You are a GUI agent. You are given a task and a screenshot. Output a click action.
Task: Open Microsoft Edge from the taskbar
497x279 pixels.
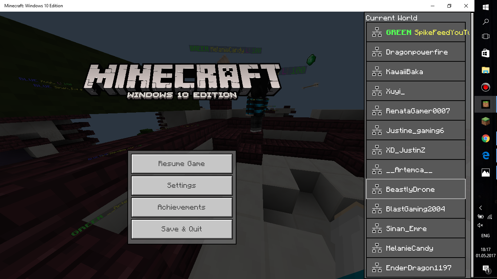485,155
